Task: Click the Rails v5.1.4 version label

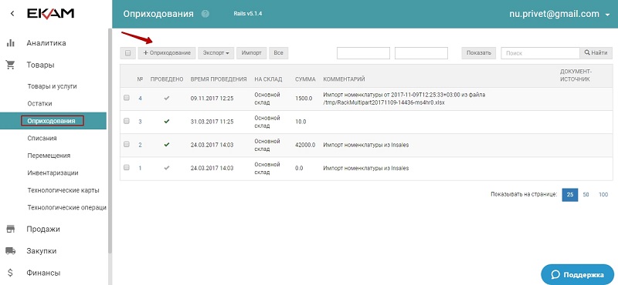Action: [x=248, y=14]
